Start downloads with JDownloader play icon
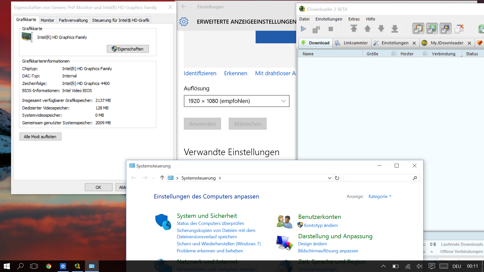 [304, 29]
